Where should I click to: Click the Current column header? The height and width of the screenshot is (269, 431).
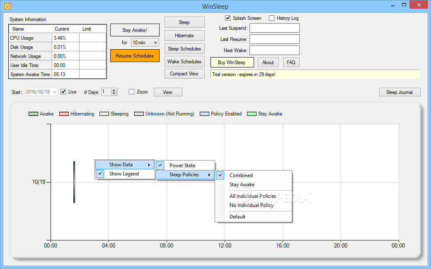65,29
